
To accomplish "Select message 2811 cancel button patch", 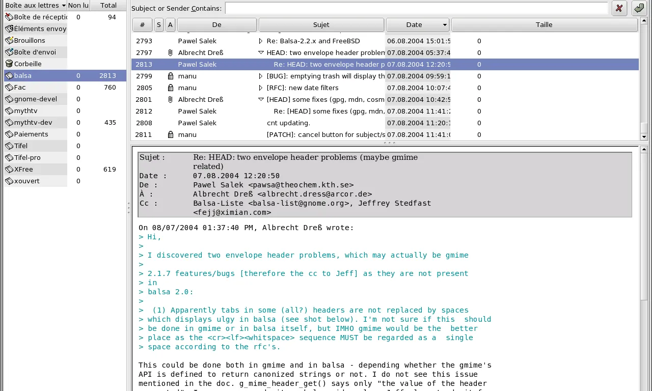I will pos(385,134).
